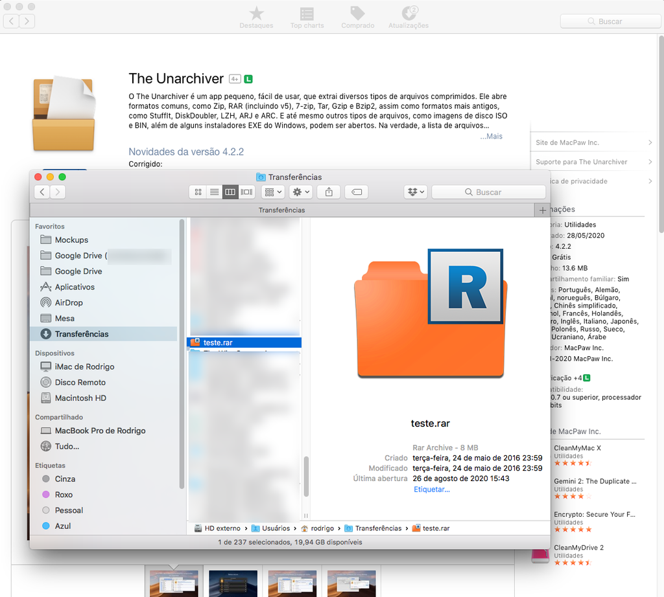Select third App Store screenshot thumbnail

tap(292, 584)
